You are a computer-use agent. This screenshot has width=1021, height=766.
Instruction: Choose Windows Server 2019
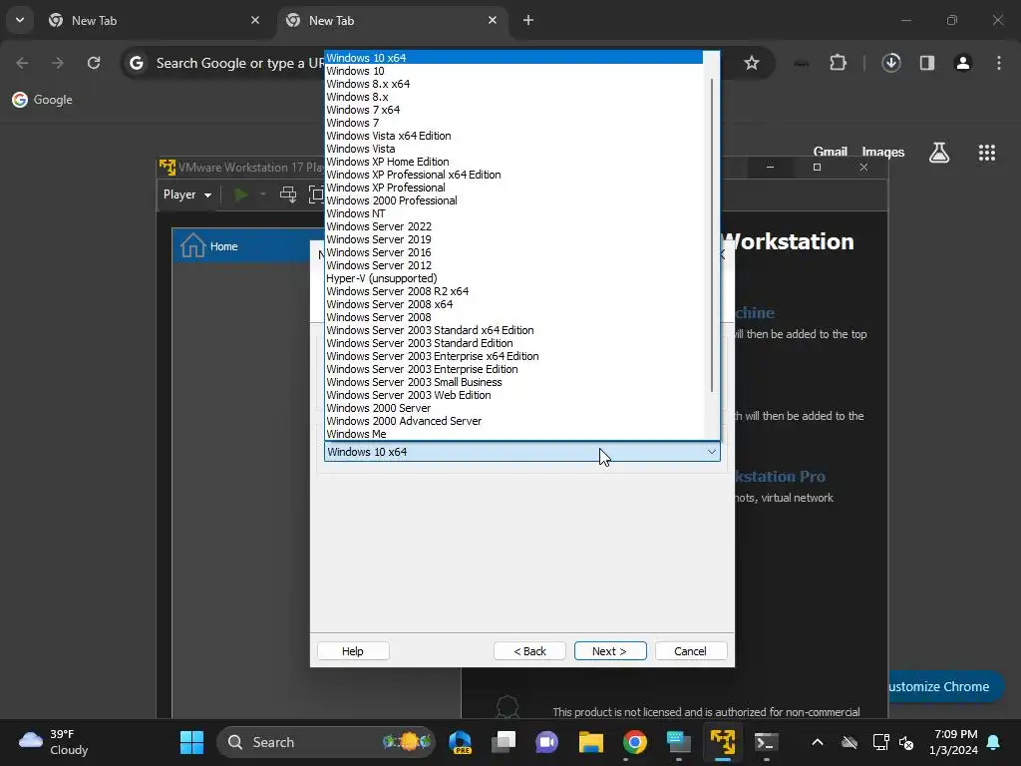(513, 239)
